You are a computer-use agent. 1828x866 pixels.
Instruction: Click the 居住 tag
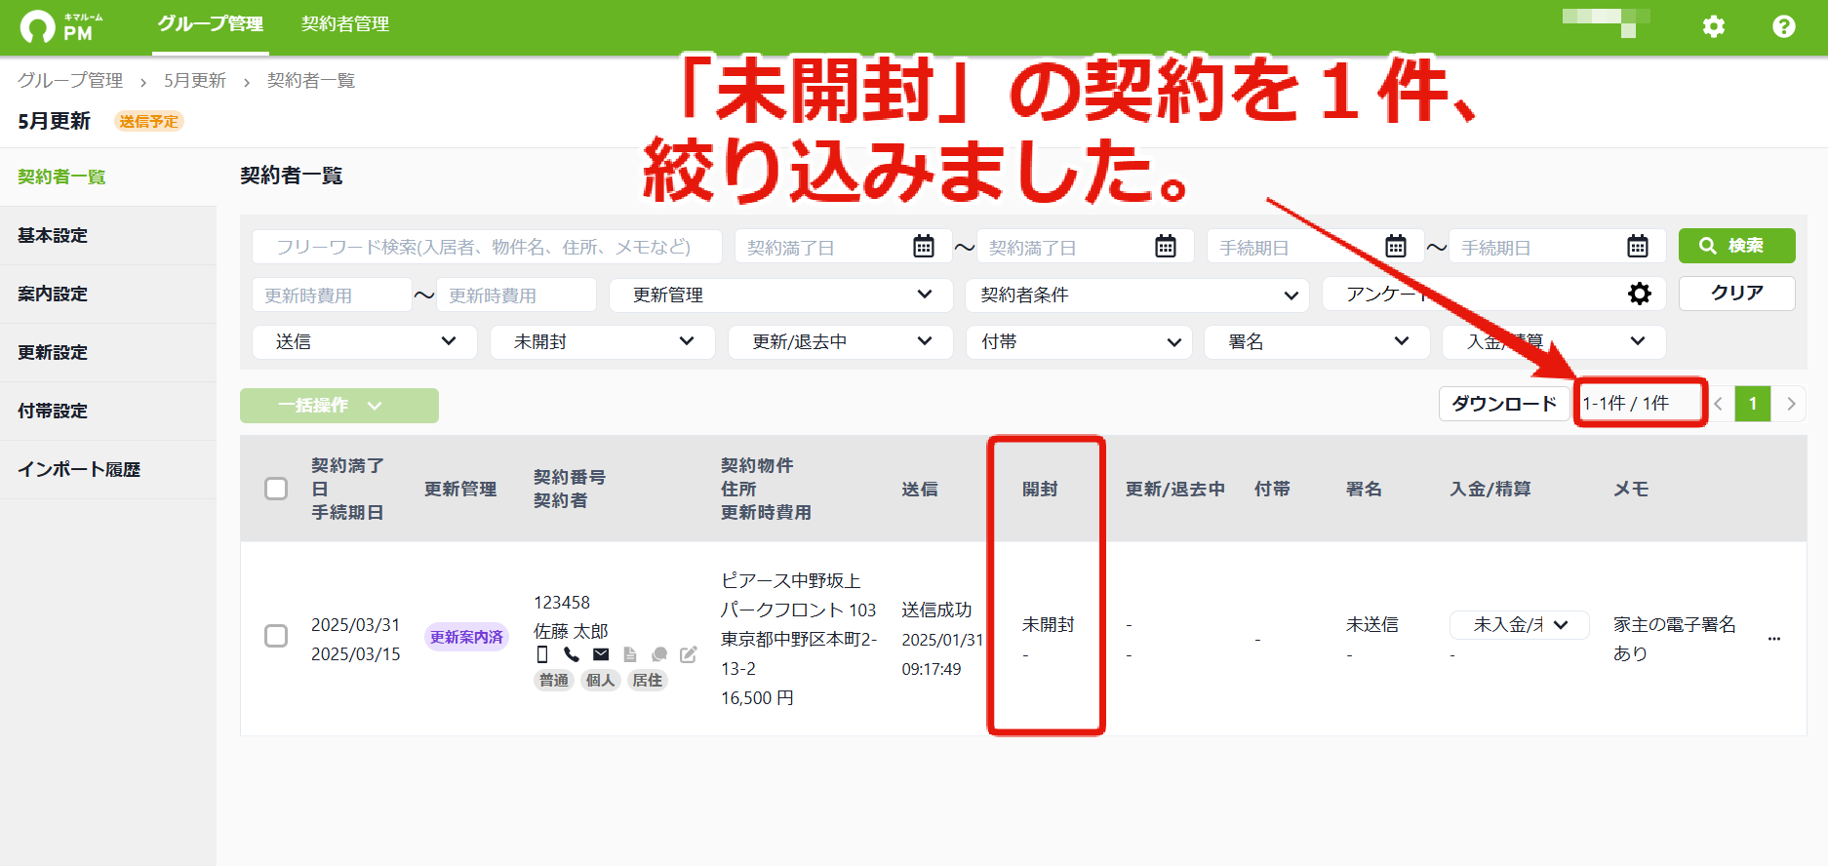(648, 680)
